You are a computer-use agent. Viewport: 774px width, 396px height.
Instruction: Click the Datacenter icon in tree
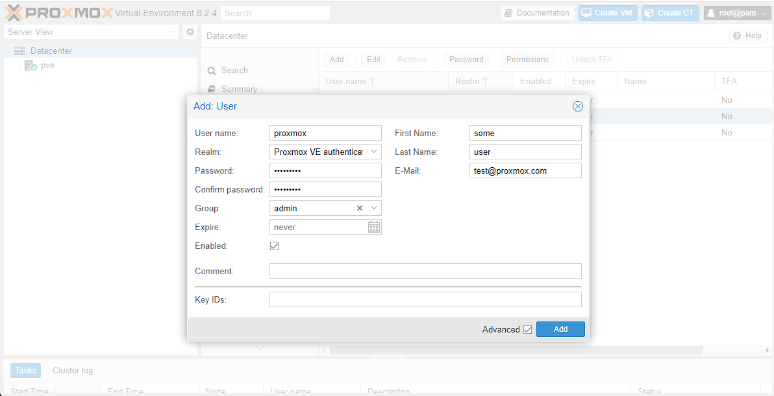19,51
